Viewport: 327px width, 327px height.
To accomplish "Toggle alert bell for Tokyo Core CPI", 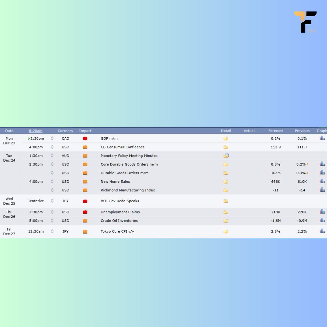I will [x=52, y=232].
